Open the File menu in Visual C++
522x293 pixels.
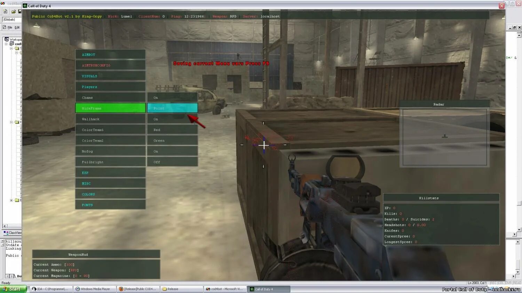10,27
